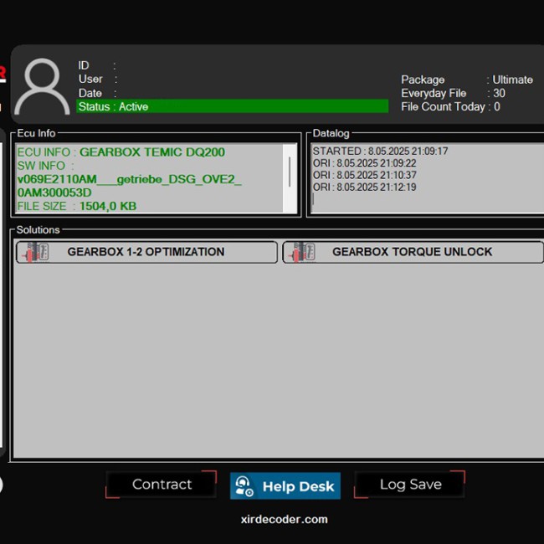The height and width of the screenshot is (544, 544).
Task: Click the 'Package : Ultimate' text
Action: coord(467,80)
